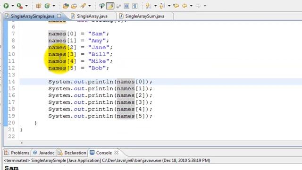Select the SingleArraySimple.java editor tab

coord(33,16)
